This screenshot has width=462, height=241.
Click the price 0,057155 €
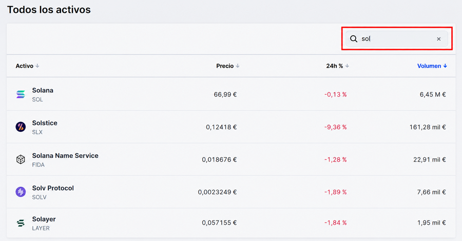pyautogui.click(x=219, y=223)
